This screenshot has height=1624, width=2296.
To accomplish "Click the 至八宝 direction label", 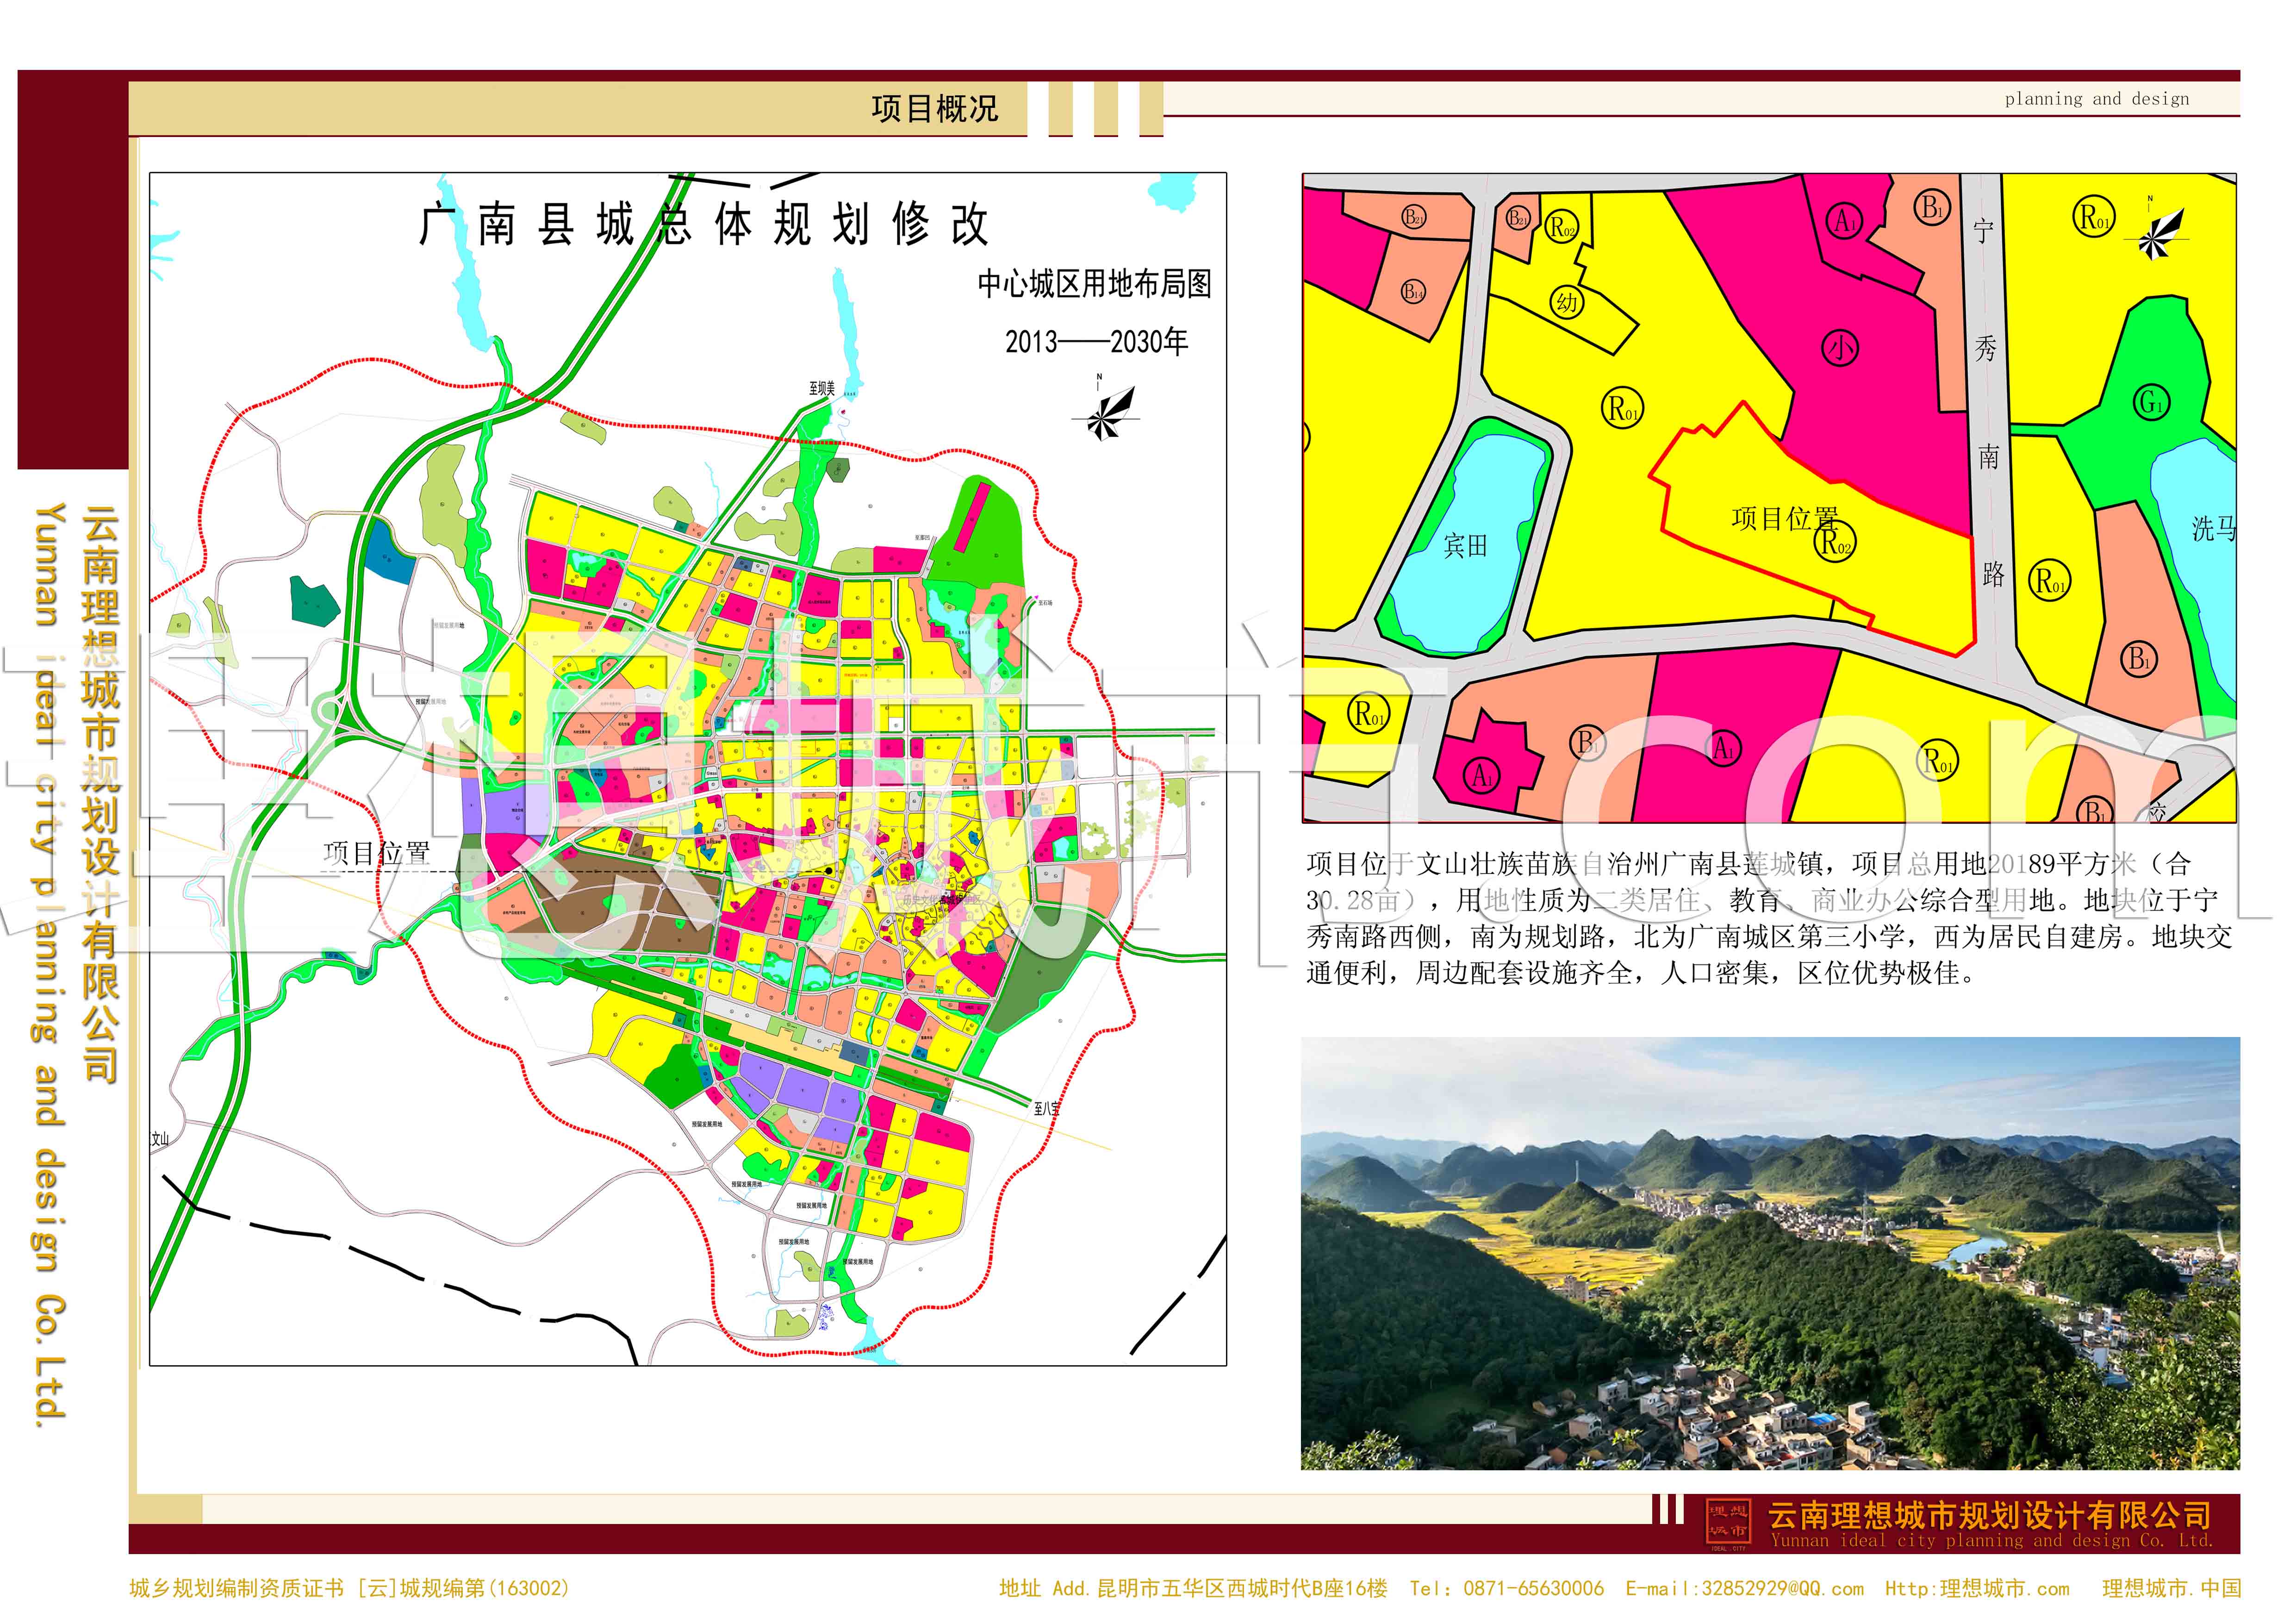I will tap(1046, 1108).
